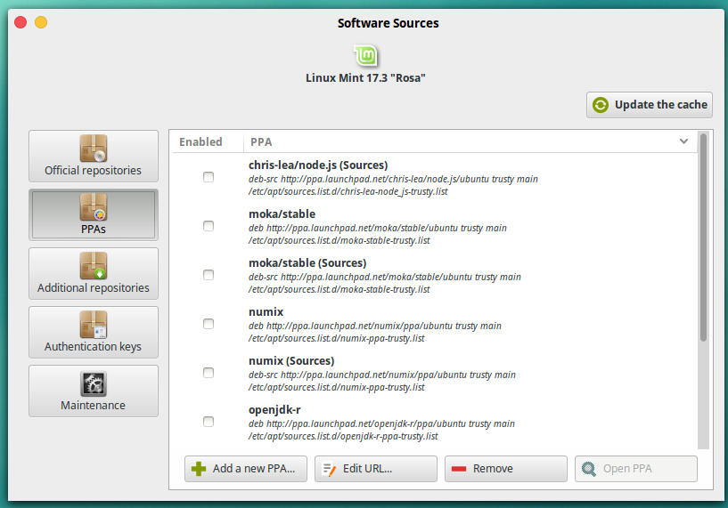Click the Linux Mint logo
The width and height of the screenshot is (728, 508).
(366, 56)
